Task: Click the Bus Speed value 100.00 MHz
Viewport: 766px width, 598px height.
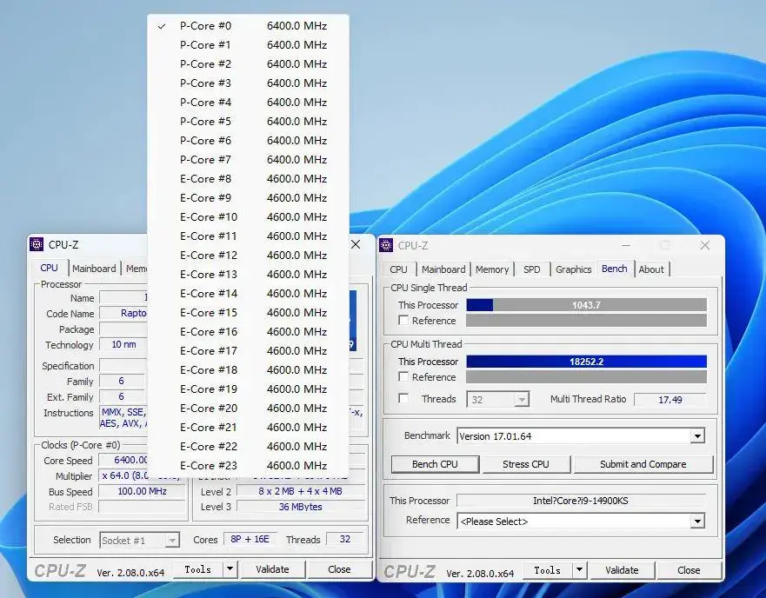Action: point(143,491)
